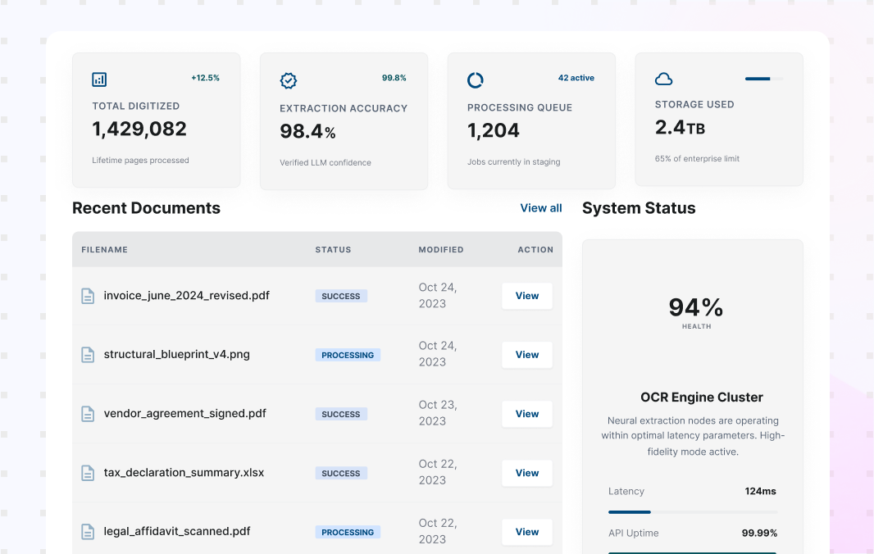
Task: View the vendor_agreement_signed.pdf document
Action: click(526, 414)
